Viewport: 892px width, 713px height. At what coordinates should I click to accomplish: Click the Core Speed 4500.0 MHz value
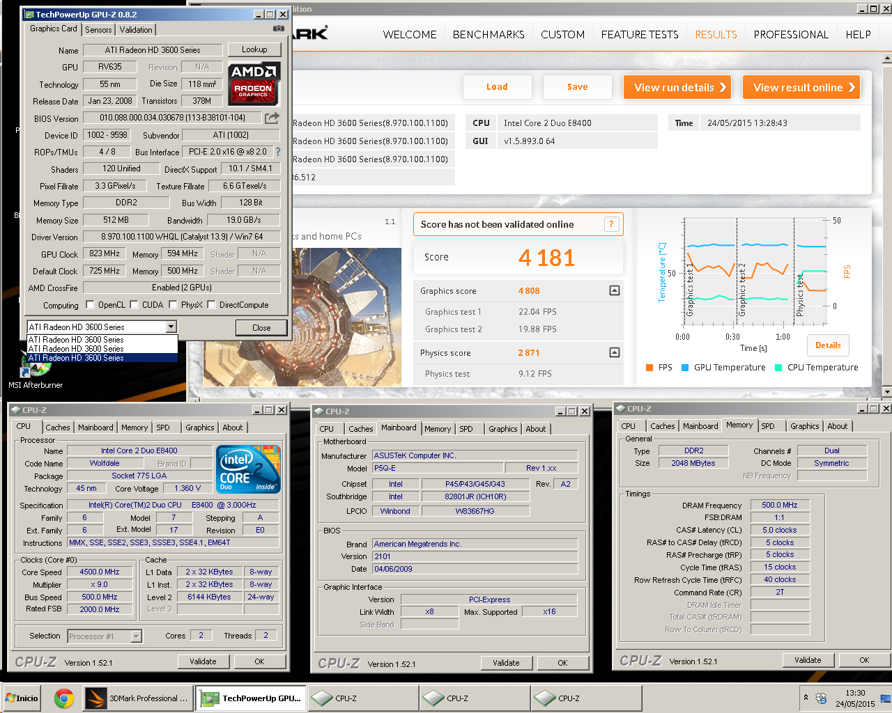(100, 572)
